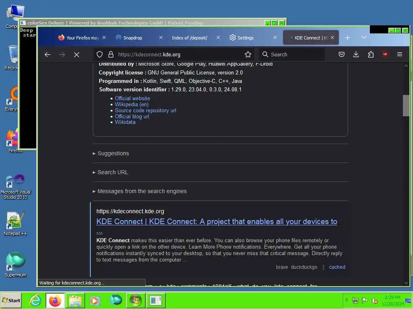View site info via the padlock icon
The width and height of the screenshot is (413, 309).
[x=111, y=54]
